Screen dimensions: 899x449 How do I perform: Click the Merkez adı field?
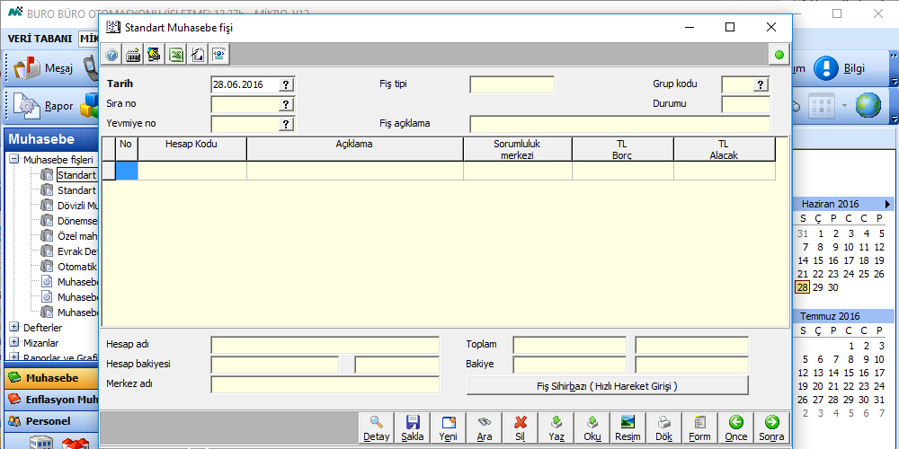click(325, 384)
